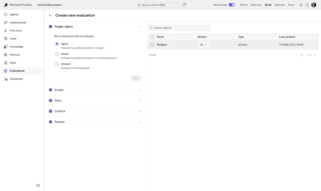321x191 pixels.
Task: Click the feedback smiley icon
Action: [x=307, y=5]
